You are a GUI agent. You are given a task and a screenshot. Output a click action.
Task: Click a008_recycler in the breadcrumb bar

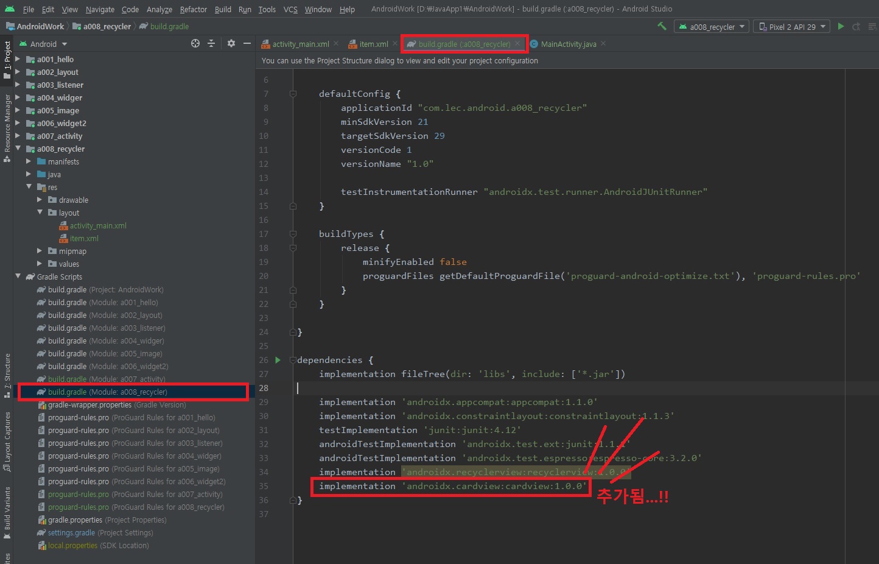tap(102, 26)
